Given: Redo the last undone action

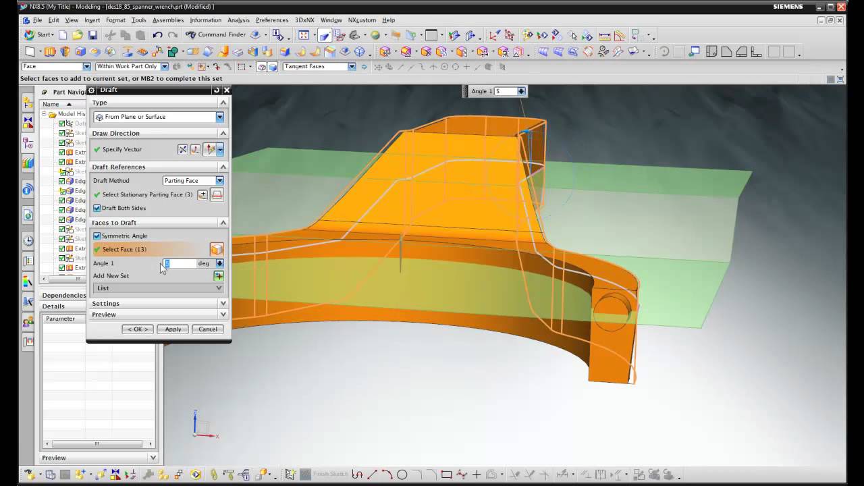Looking at the screenshot, I should [172, 35].
